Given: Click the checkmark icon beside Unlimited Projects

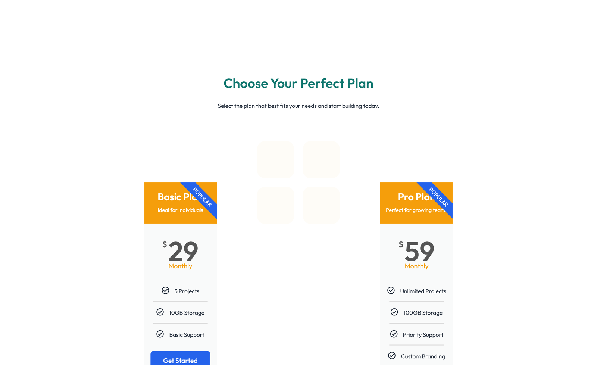Looking at the screenshot, I should coord(391,290).
